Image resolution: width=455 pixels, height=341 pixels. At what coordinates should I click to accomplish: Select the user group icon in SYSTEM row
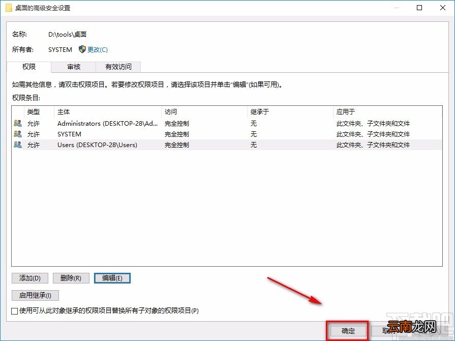[x=18, y=134]
